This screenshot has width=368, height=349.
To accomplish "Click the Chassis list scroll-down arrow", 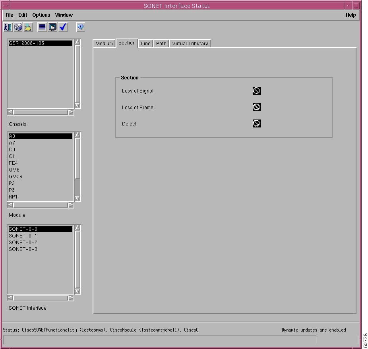I will click(x=77, y=105).
